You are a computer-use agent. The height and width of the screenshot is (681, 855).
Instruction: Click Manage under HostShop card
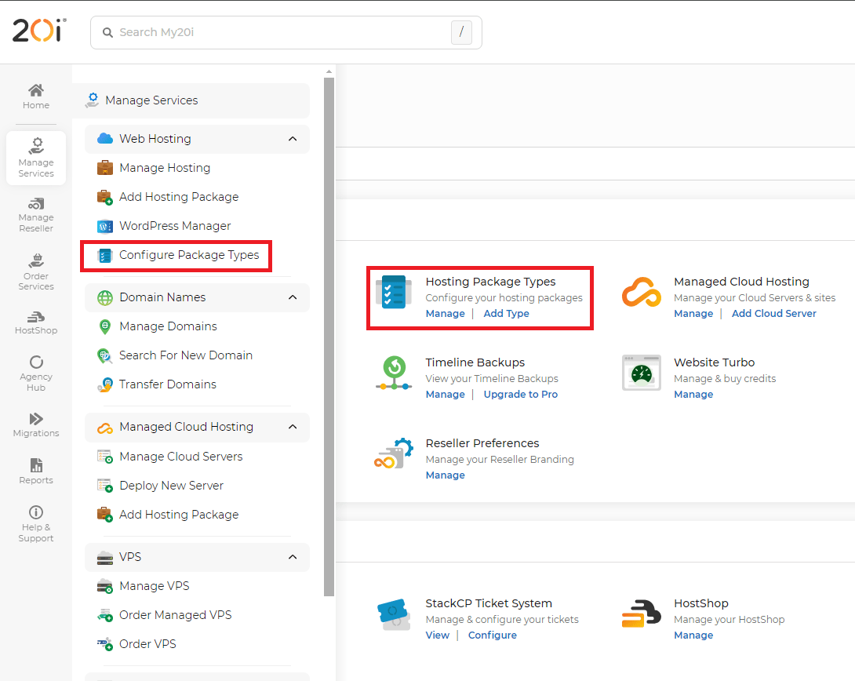pyautogui.click(x=693, y=635)
